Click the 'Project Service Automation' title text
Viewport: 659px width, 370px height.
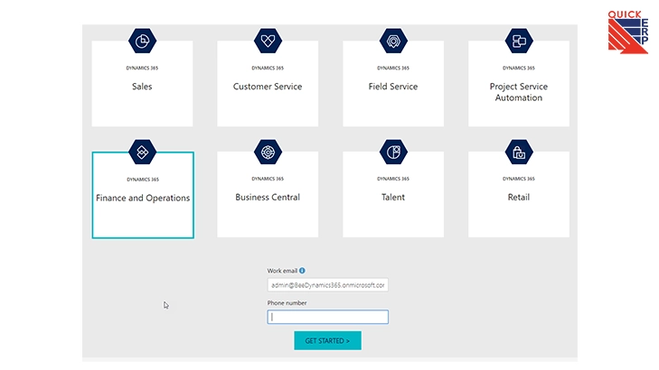519,92
